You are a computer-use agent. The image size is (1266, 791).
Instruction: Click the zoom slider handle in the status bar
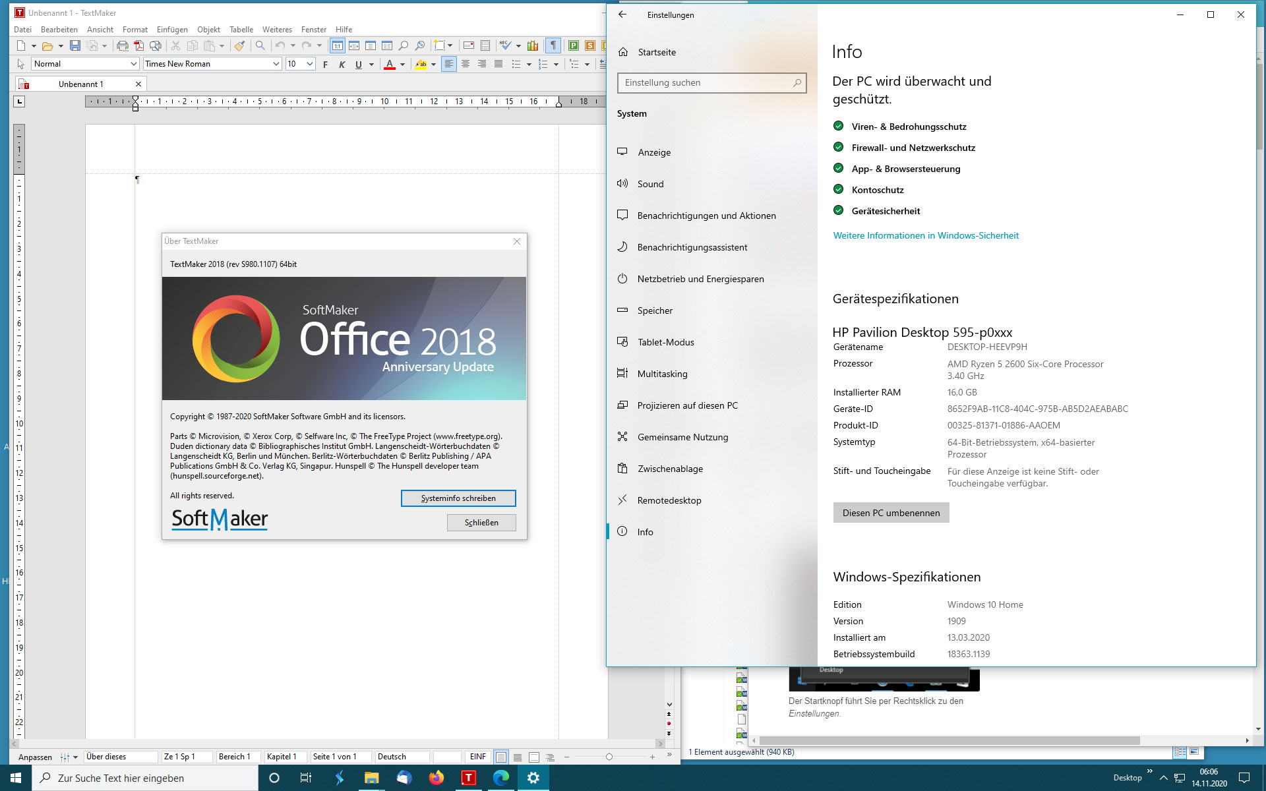click(609, 757)
